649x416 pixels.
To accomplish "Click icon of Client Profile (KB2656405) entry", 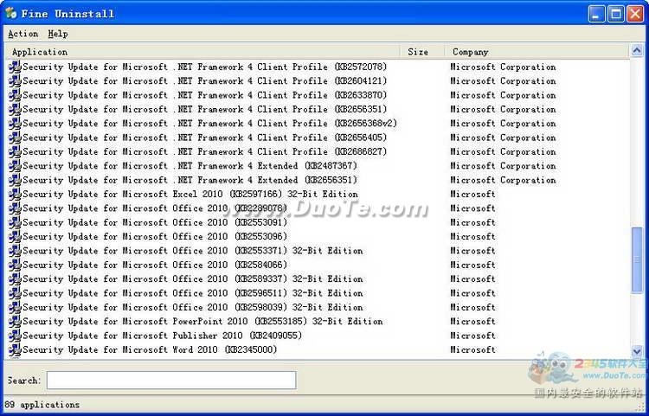I will [x=15, y=138].
